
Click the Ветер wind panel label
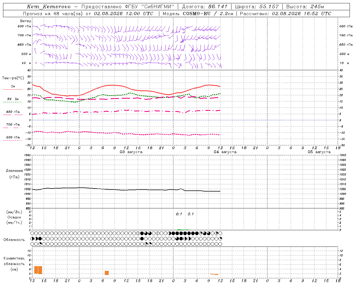pyautogui.click(x=26, y=21)
